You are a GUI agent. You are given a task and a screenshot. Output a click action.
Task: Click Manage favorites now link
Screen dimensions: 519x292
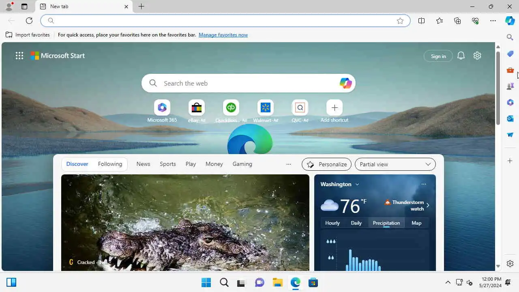[223, 35]
